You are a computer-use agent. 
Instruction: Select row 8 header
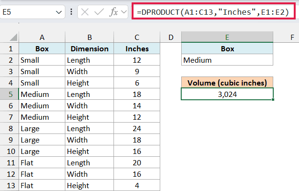coord(10,128)
